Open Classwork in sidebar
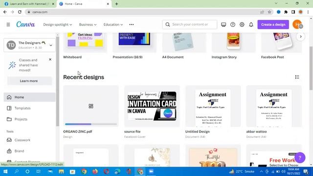 tap(29, 140)
